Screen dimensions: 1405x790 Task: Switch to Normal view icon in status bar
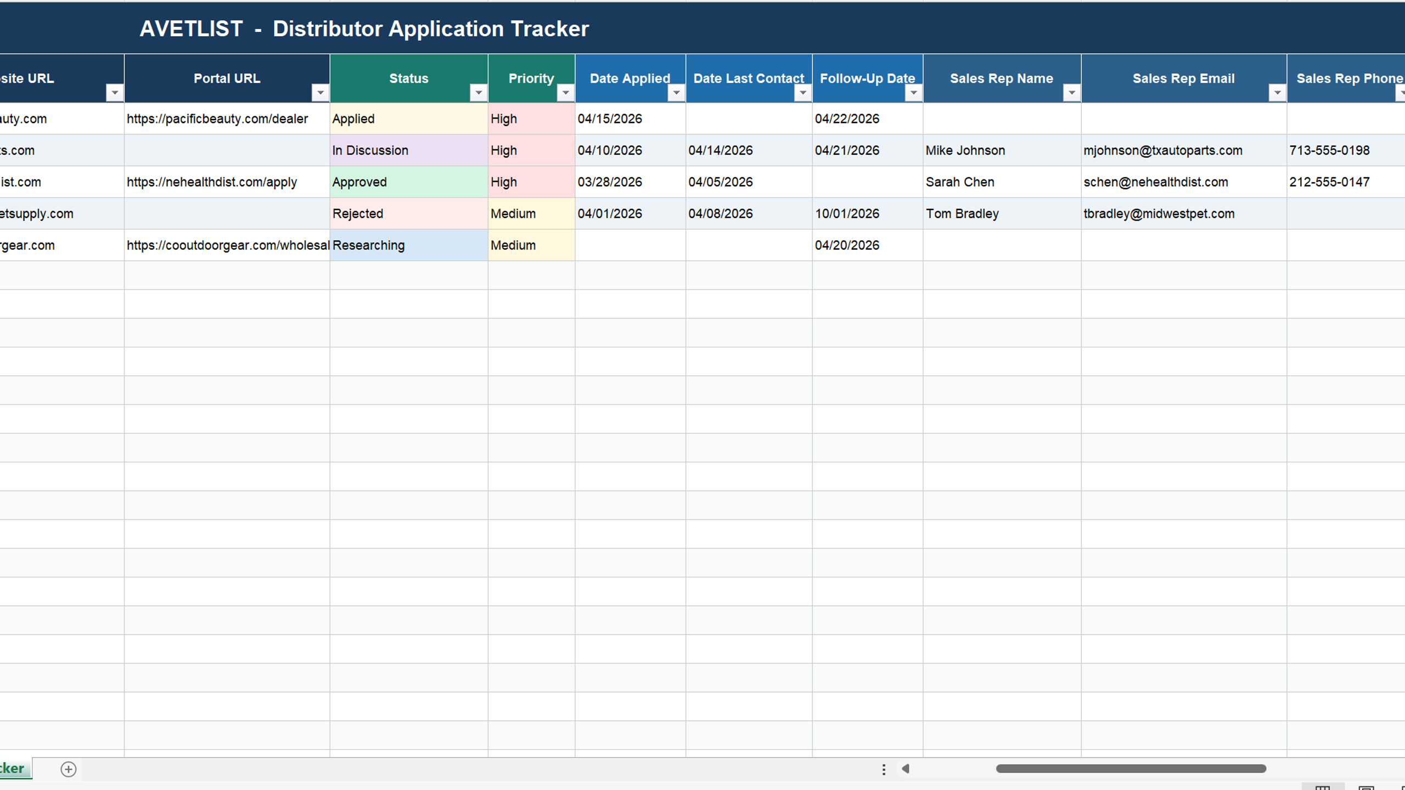(x=1323, y=787)
